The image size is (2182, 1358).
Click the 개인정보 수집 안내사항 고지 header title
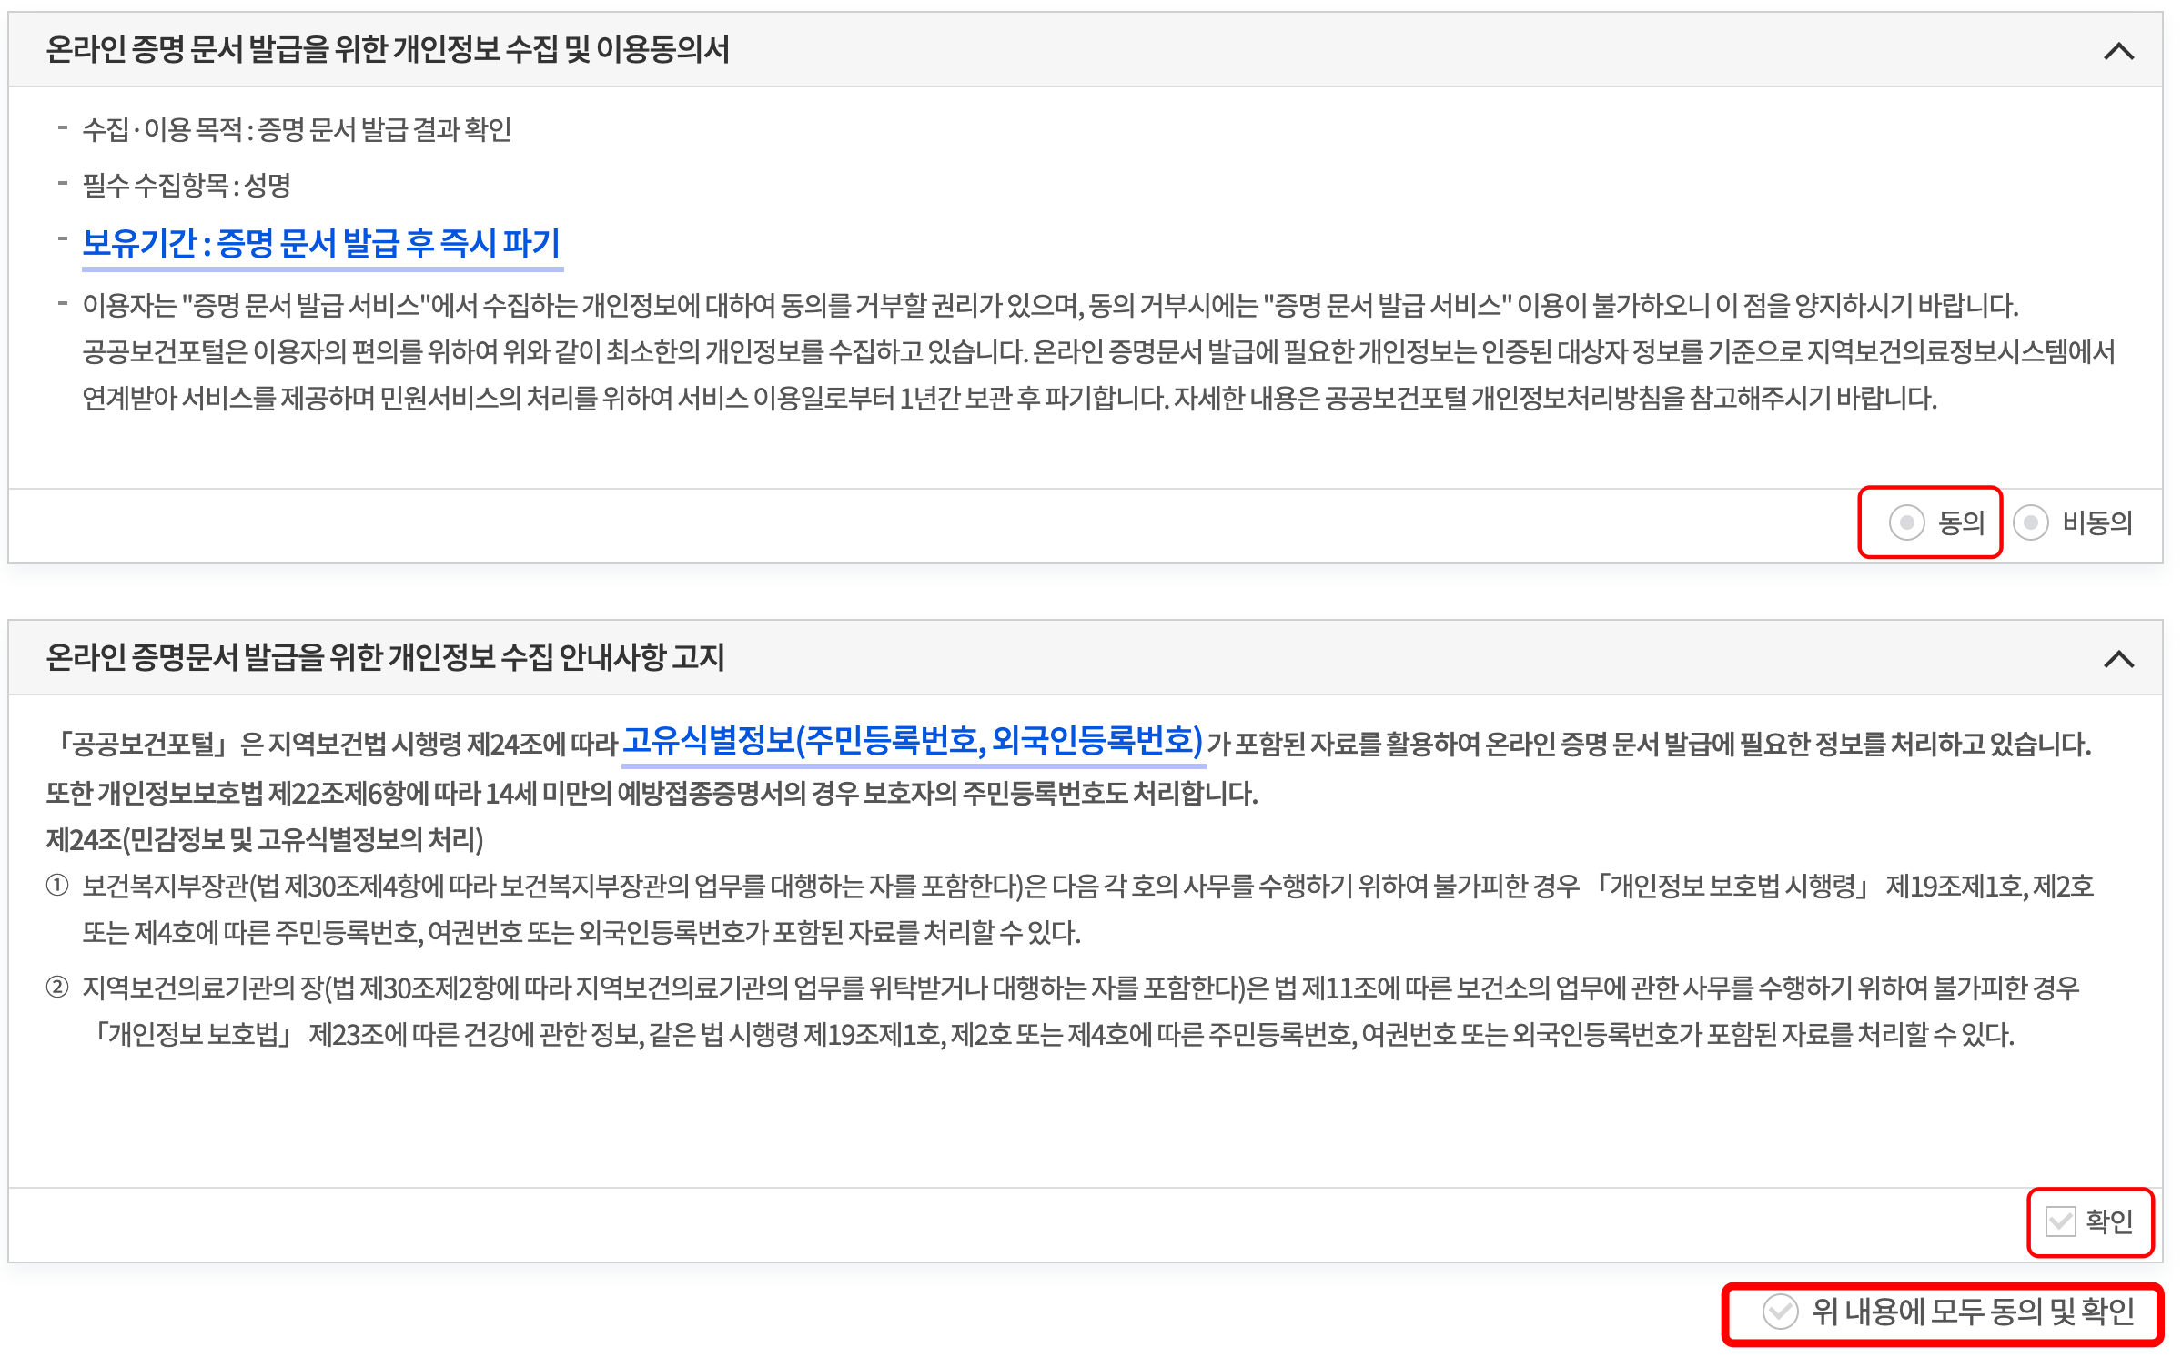click(384, 657)
